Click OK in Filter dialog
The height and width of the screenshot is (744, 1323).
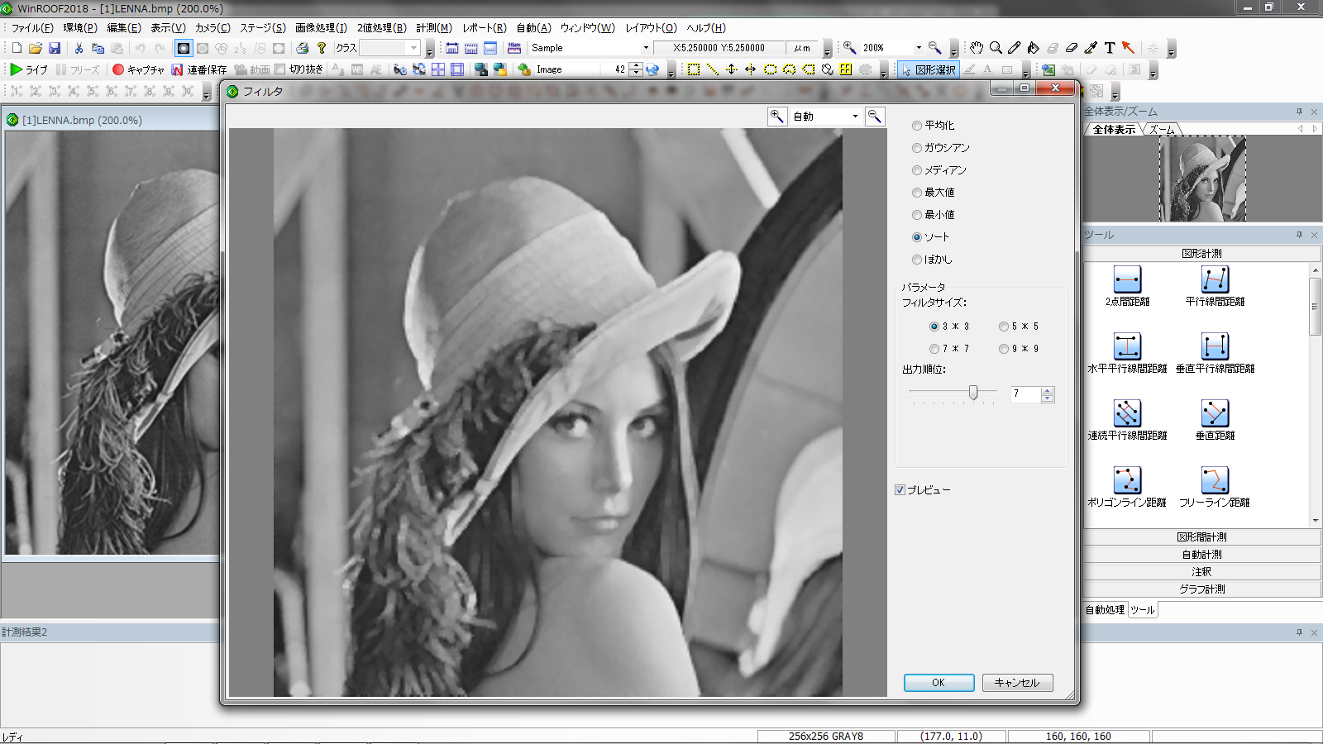pos(939,683)
